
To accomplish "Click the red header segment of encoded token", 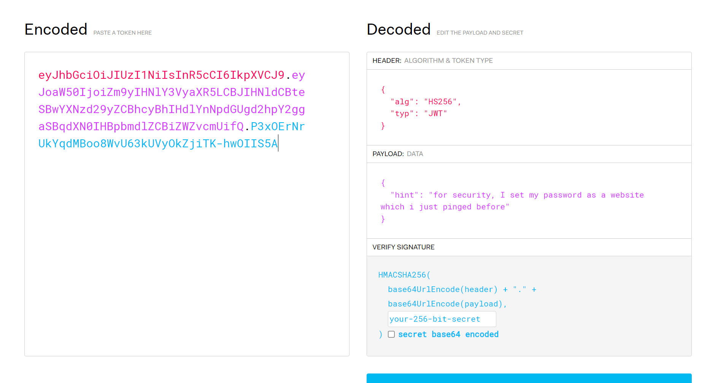I will click(161, 75).
